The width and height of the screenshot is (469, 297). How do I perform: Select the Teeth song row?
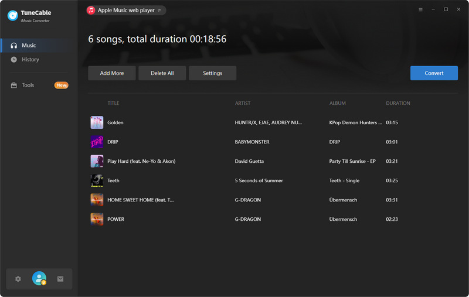(x=235, y=180)
